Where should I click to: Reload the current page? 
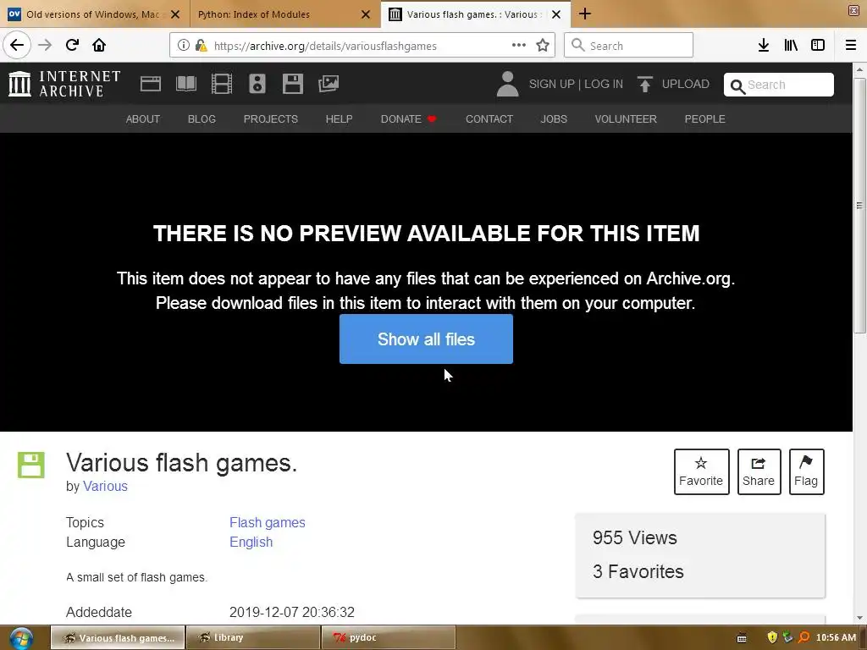pos(73,45)
